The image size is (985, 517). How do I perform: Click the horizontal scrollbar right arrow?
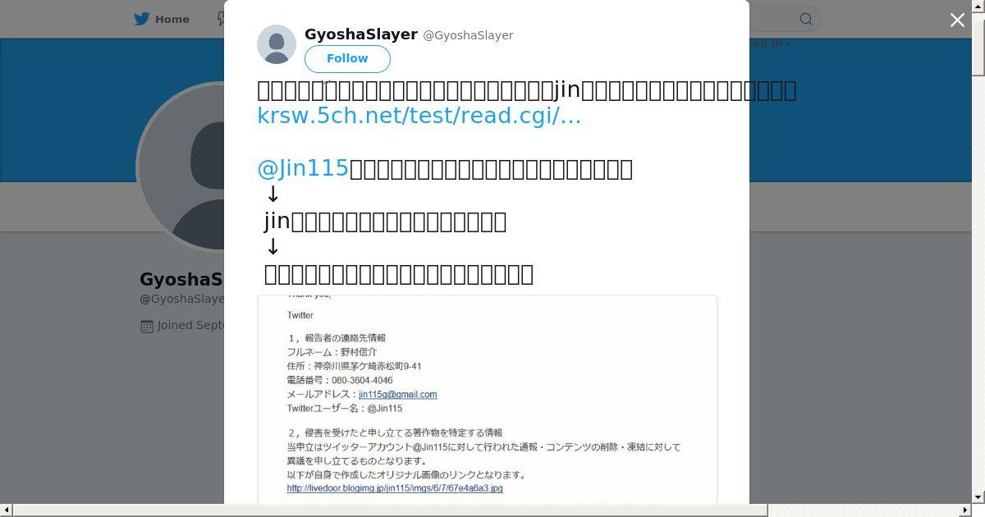(x=965, y=510)
